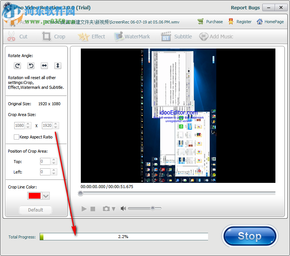
Task: Close the idoo Video Rotation window
Action: tap(281, 7)
